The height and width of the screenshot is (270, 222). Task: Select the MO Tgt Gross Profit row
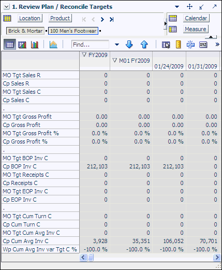[x=40, y=117]
